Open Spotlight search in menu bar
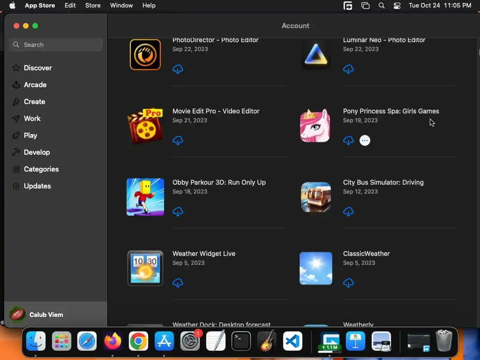The height and width of the screenshot is (360, 480). click(382, 6)
